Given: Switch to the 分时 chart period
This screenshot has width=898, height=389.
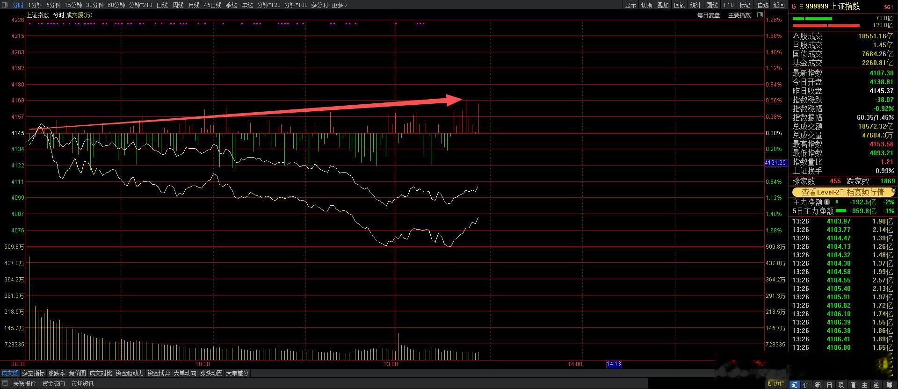Looking at the screenshot, I should 18,5.
